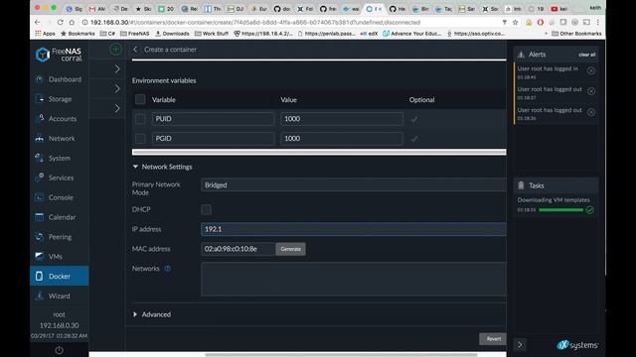636x357 pixels.
Task: Open the Dashboard sidebar item
Action: click(x=60, y=79)
